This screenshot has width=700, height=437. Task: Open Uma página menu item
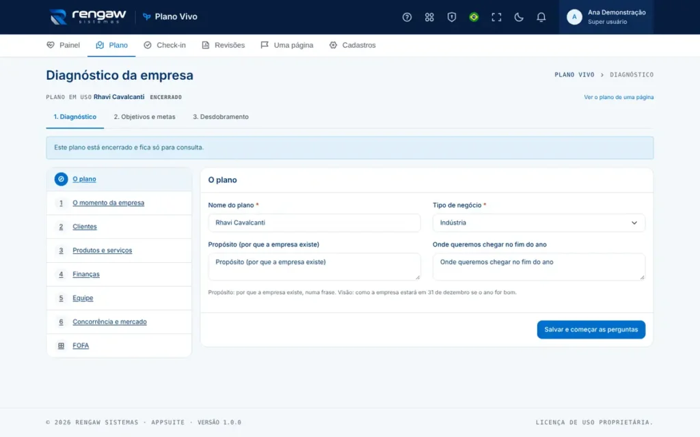(x=286, y=45)
